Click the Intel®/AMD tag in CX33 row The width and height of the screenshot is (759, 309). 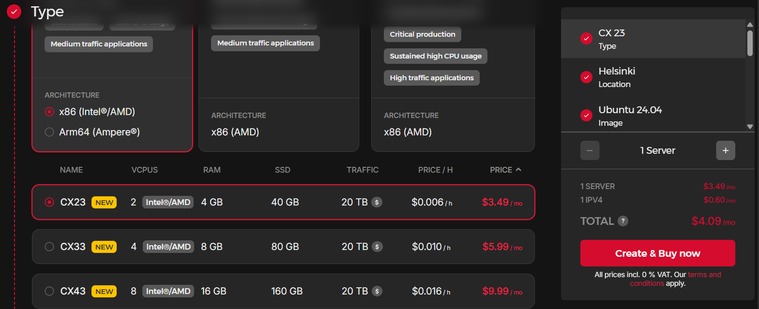[x=168, y=247]
